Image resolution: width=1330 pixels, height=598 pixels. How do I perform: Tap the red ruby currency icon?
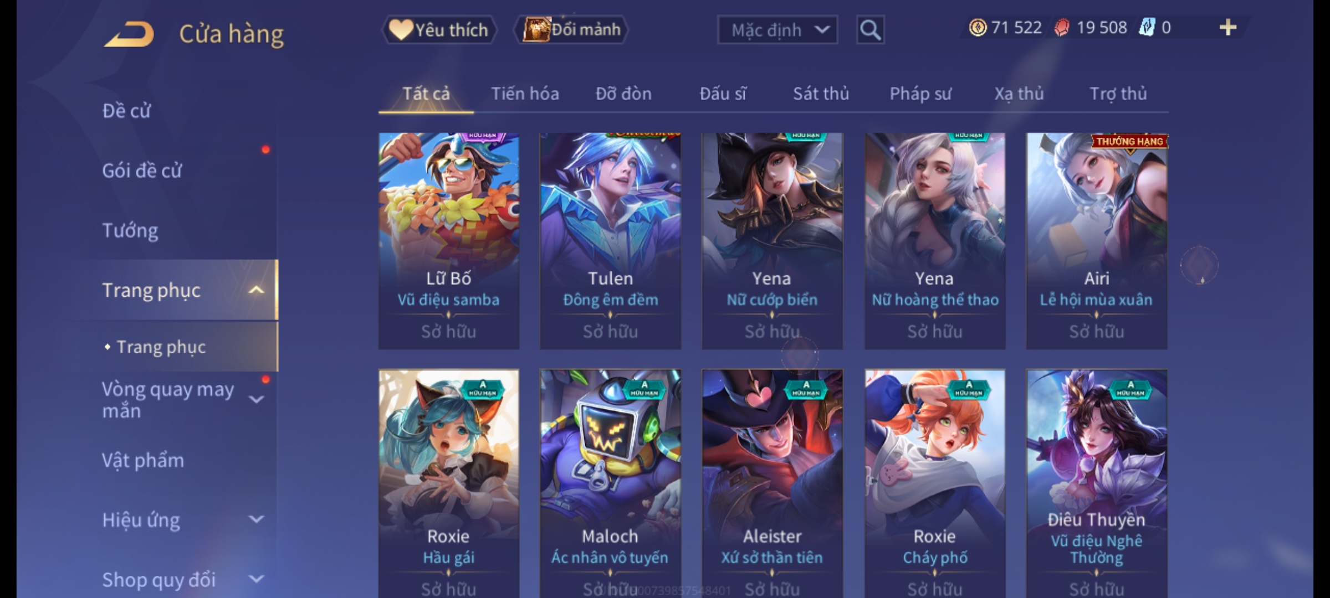tap(1062, 28)
